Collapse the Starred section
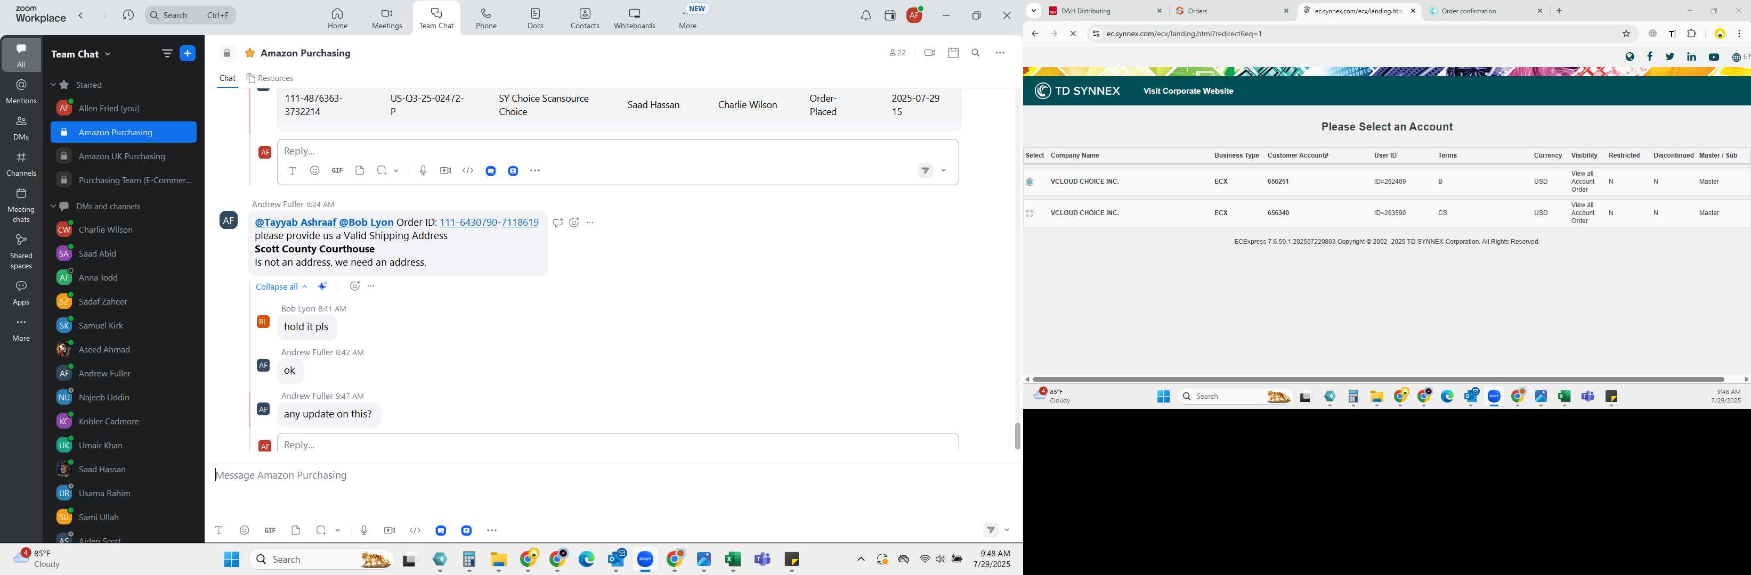This screenshot has height=575, width=1751. click(53, 85)
